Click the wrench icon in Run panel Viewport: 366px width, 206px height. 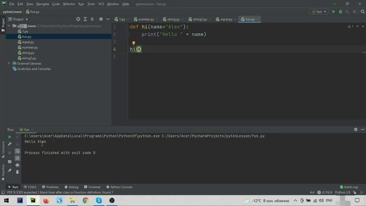point(10,144)
